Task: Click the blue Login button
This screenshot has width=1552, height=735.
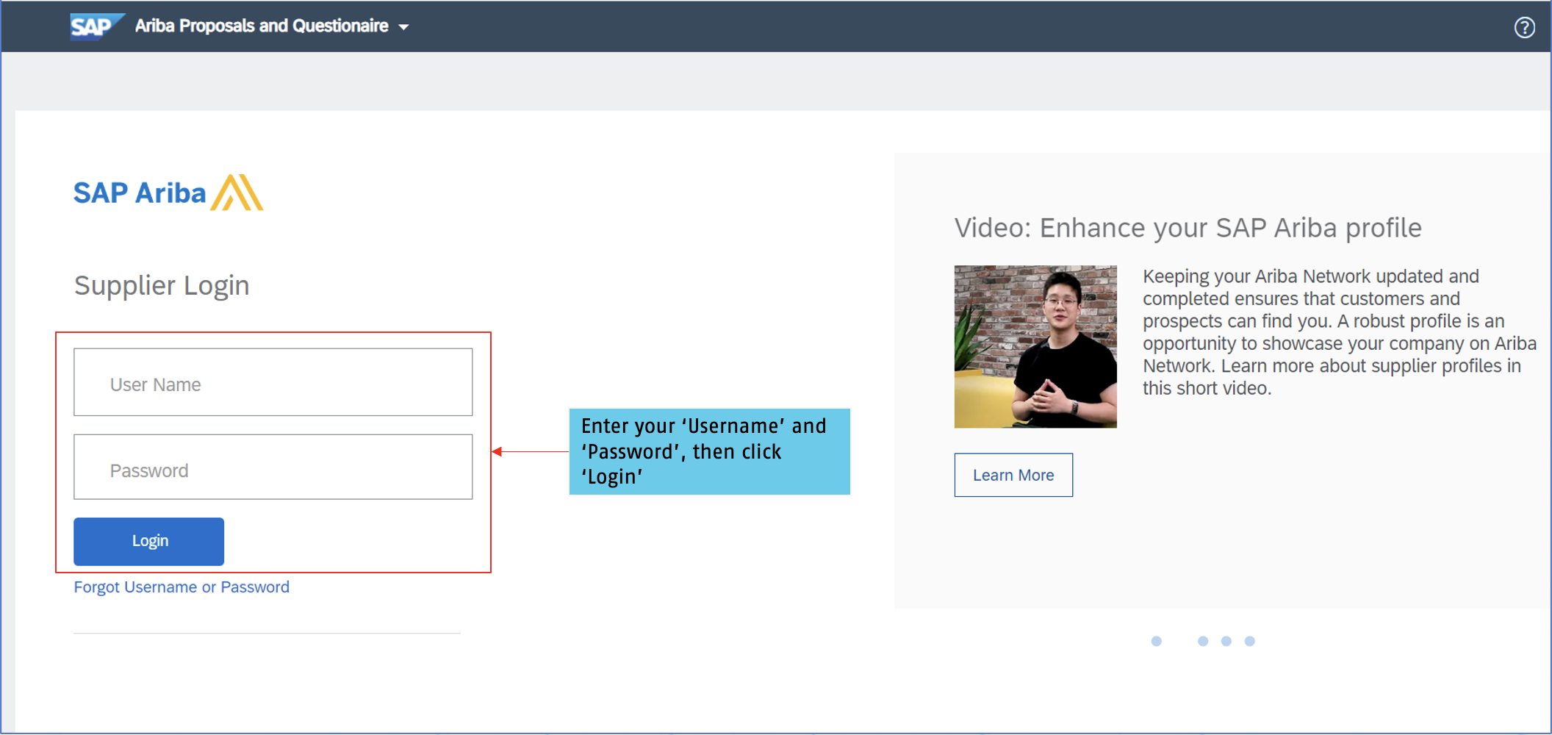Action: 148,542
